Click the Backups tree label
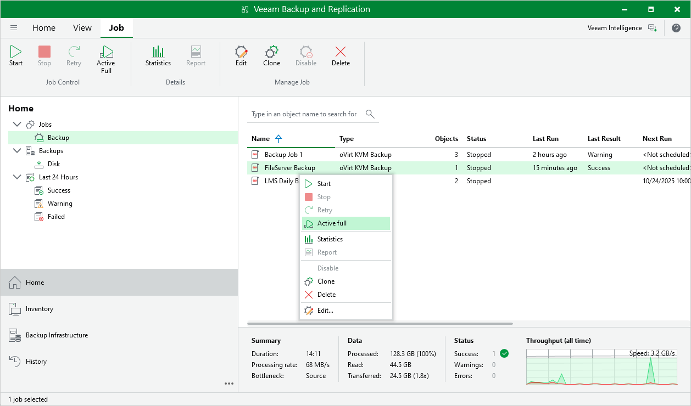Image resolution: width=691 pixels, height=406 pixels. [x=51, y=151]
